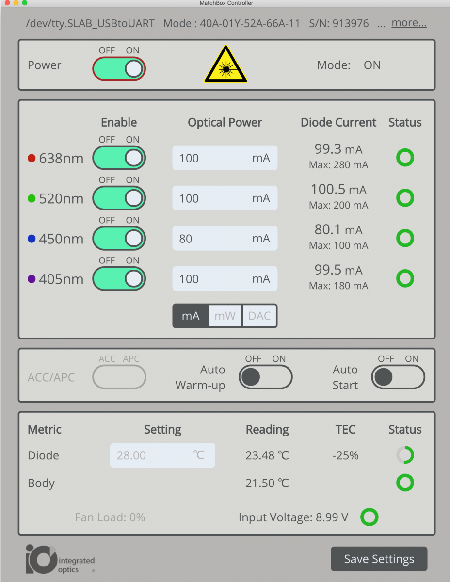Viewport: 450px width, 582px height.
Task: Click the Input Voltage status indicator
Action: (370, 517)
